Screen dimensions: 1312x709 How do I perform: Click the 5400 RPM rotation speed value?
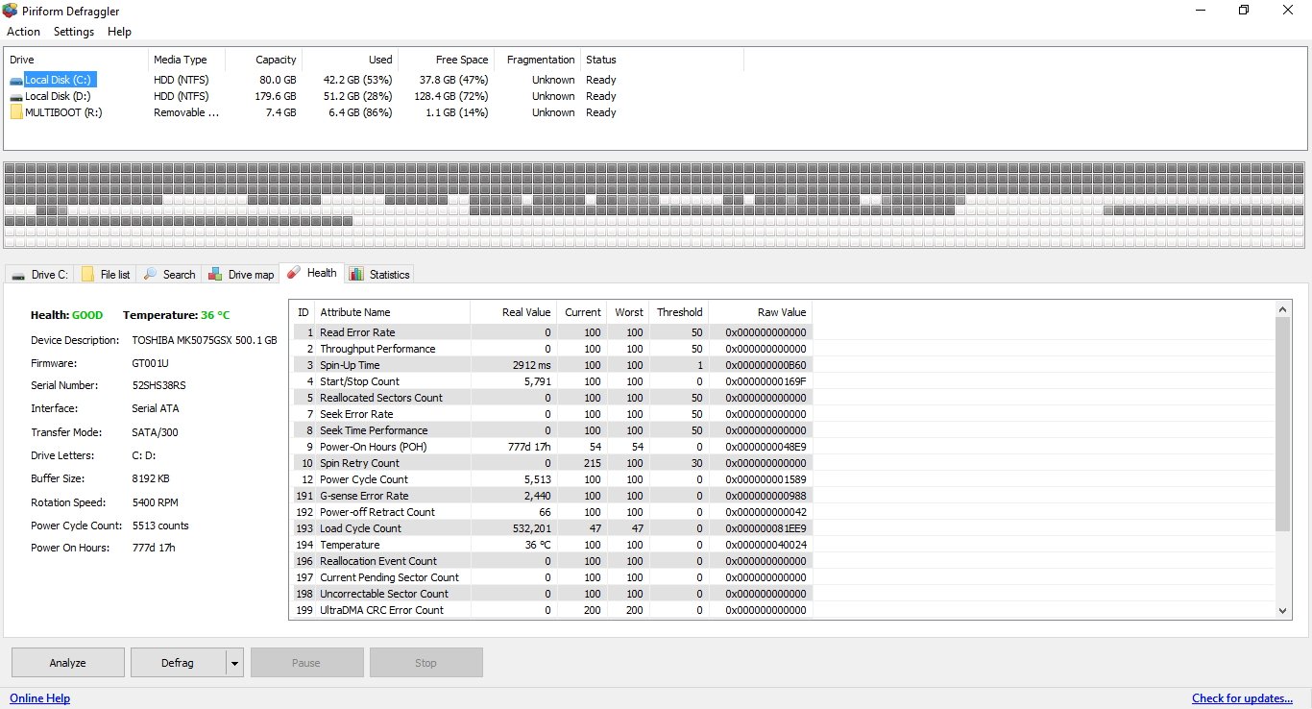155,502
